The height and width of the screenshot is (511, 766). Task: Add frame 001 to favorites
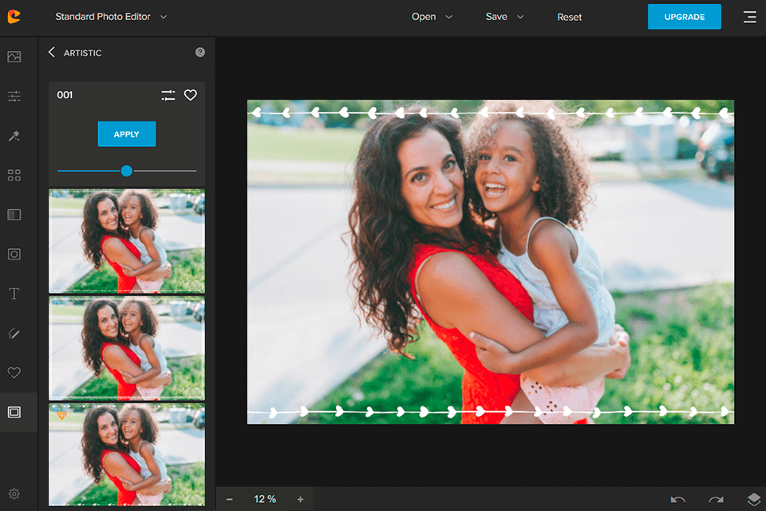point(191,95)
